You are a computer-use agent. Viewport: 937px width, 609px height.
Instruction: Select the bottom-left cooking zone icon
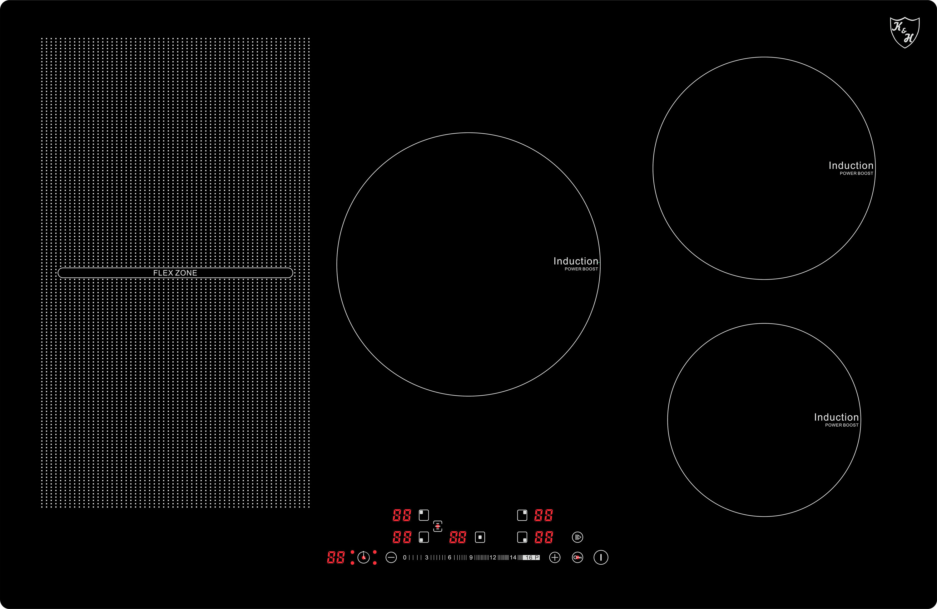(424, 537)
